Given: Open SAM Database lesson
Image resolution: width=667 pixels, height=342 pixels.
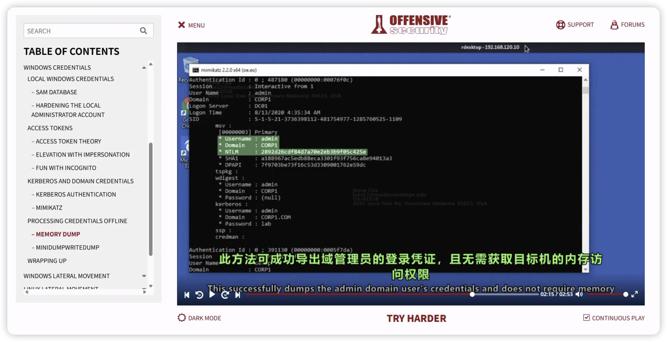Looking at the screenshot, I should click(x=56, y=92).
